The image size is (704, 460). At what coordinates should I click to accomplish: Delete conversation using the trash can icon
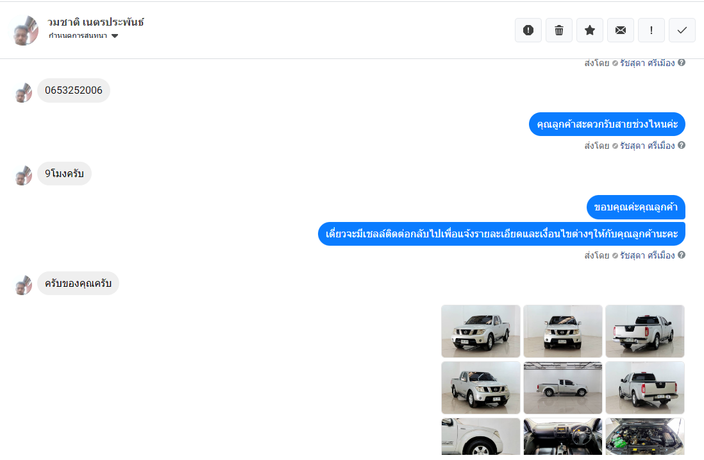click(x=559, y=30)
